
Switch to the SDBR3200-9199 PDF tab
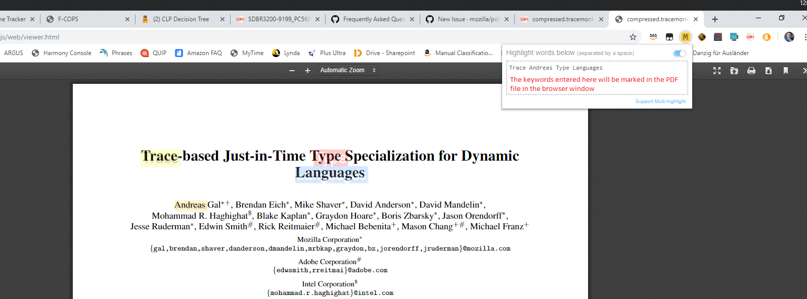point(279,19)
